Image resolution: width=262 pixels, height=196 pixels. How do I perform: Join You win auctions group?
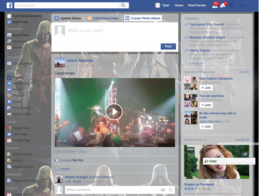pyautogui.click(x=206, y=105)
